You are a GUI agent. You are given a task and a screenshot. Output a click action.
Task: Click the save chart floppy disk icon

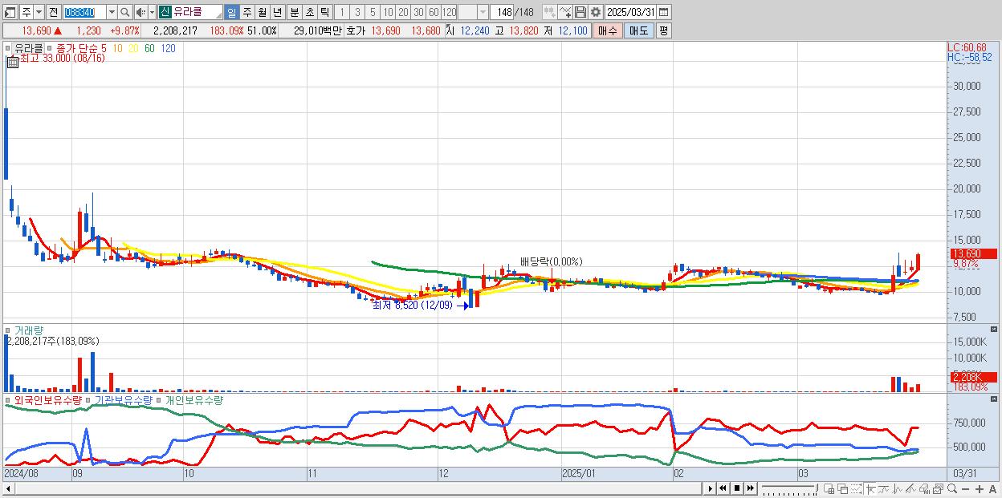tap(580, 12)
